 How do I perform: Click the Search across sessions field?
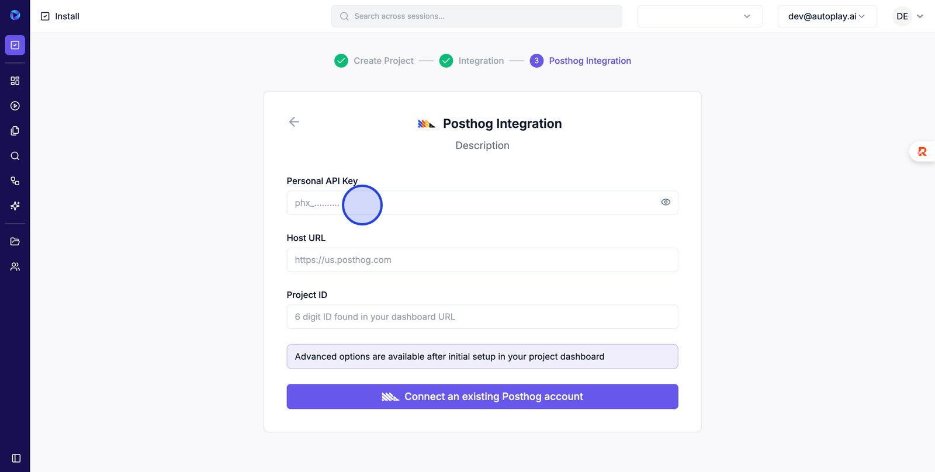tap(476, 16)
